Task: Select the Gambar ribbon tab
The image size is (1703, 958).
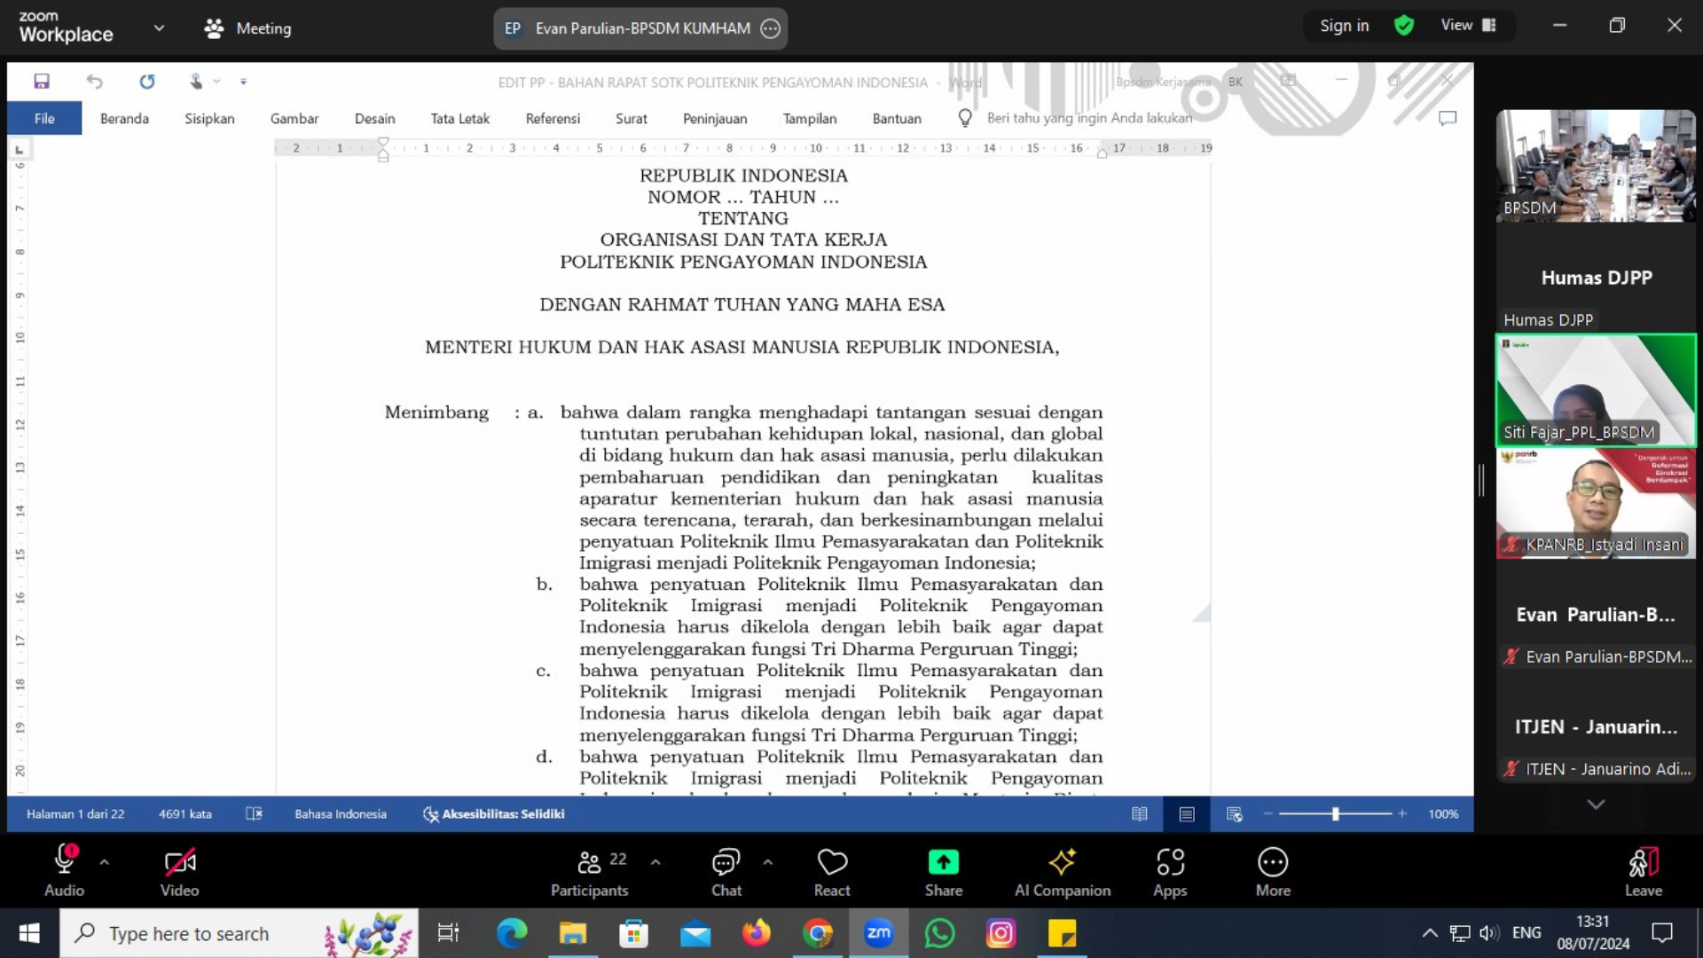Action: pos(294,118)
